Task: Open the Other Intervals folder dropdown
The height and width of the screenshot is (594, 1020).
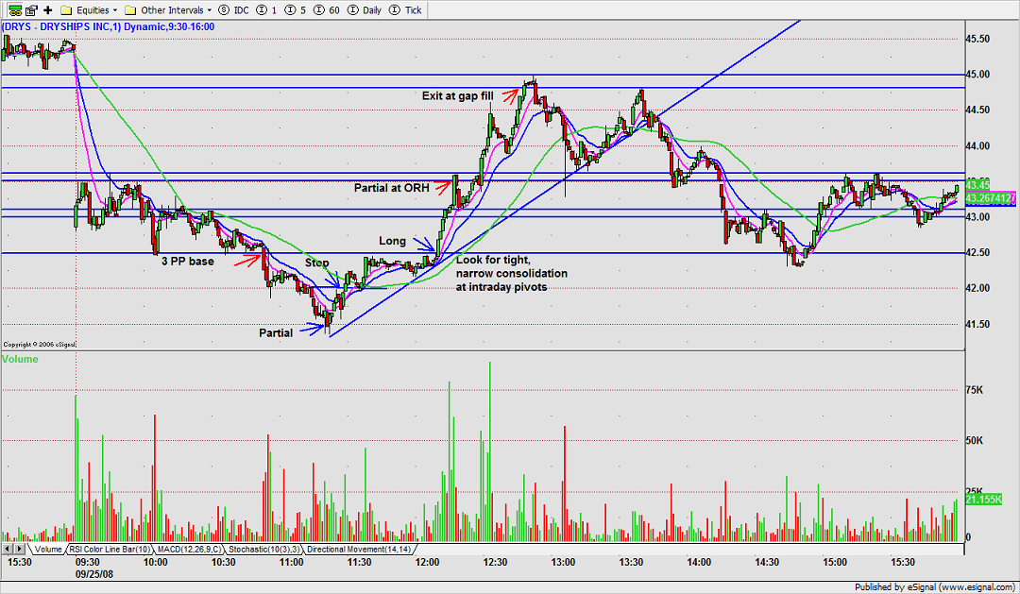Action: 168,9
